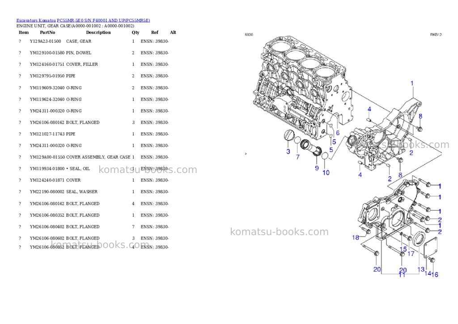This screenshot has height=324, width=458.
Task: Select part number YM124240-01871
Action: [x=47, y=181]
